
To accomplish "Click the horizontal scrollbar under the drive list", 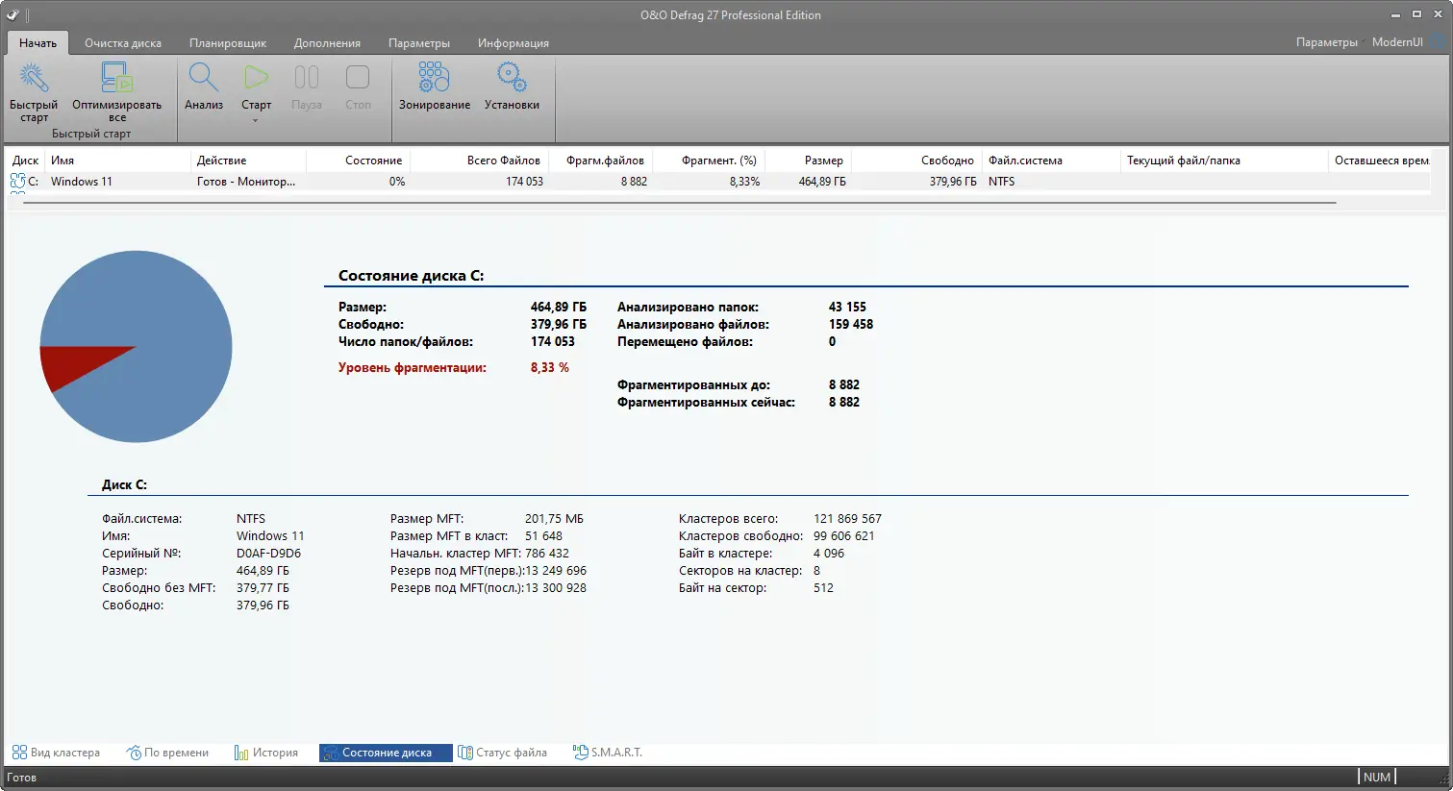I will tap(679, 203).
